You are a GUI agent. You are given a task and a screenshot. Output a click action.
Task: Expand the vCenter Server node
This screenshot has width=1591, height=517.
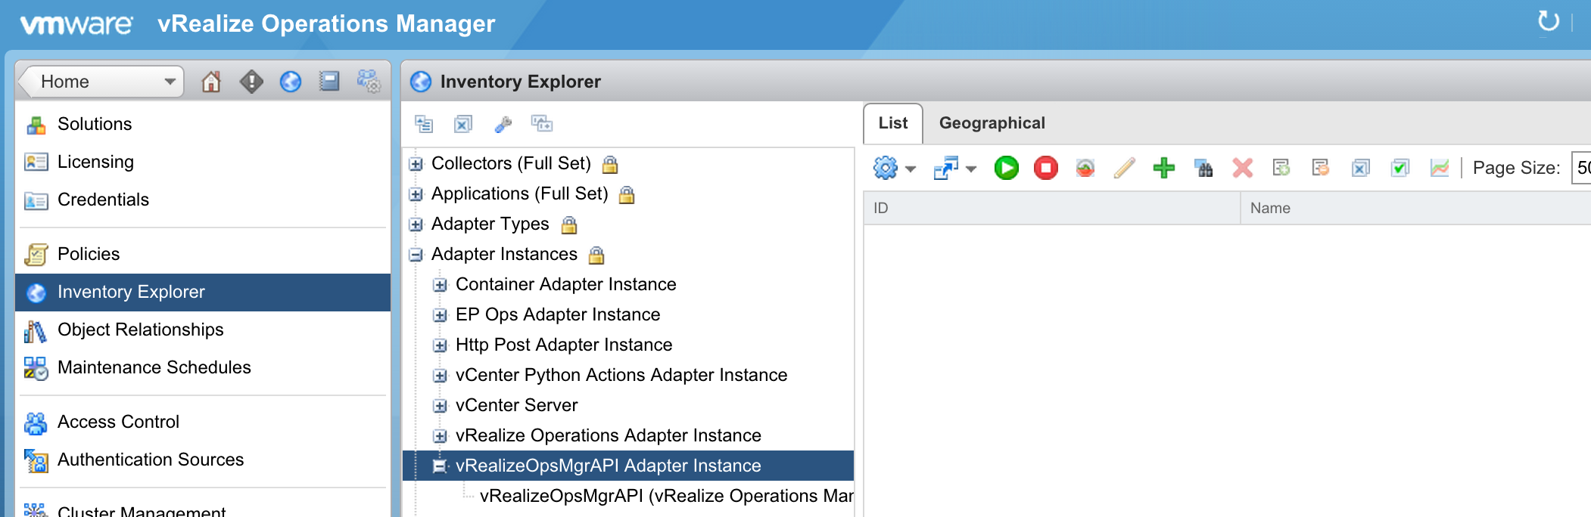(440, 406)
